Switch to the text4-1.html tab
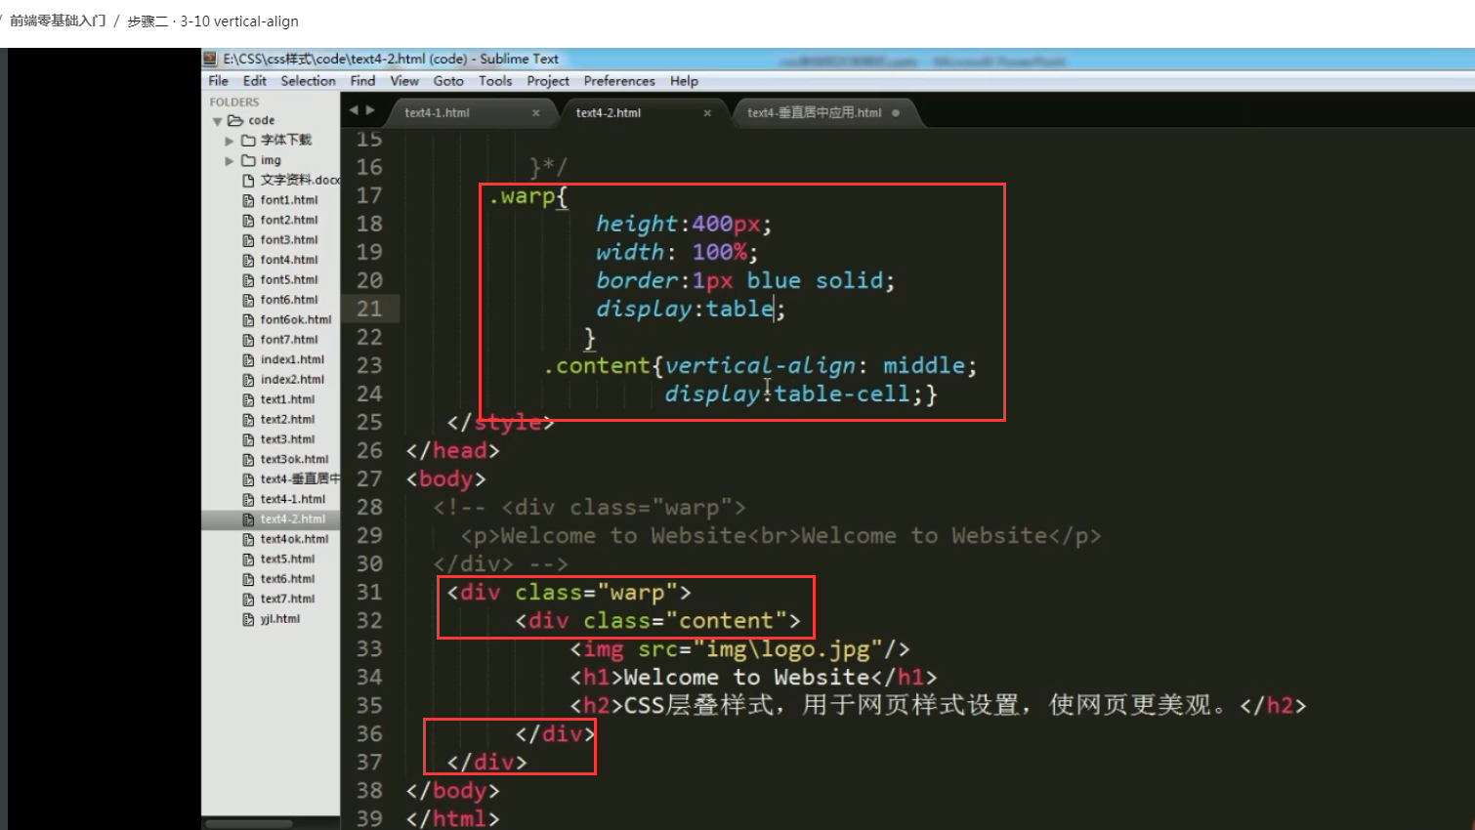Viewport: 1475px width, 830px height. coord(472,113)
